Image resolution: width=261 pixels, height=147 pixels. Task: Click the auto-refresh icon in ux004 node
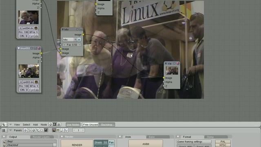[x=37, y=36]
